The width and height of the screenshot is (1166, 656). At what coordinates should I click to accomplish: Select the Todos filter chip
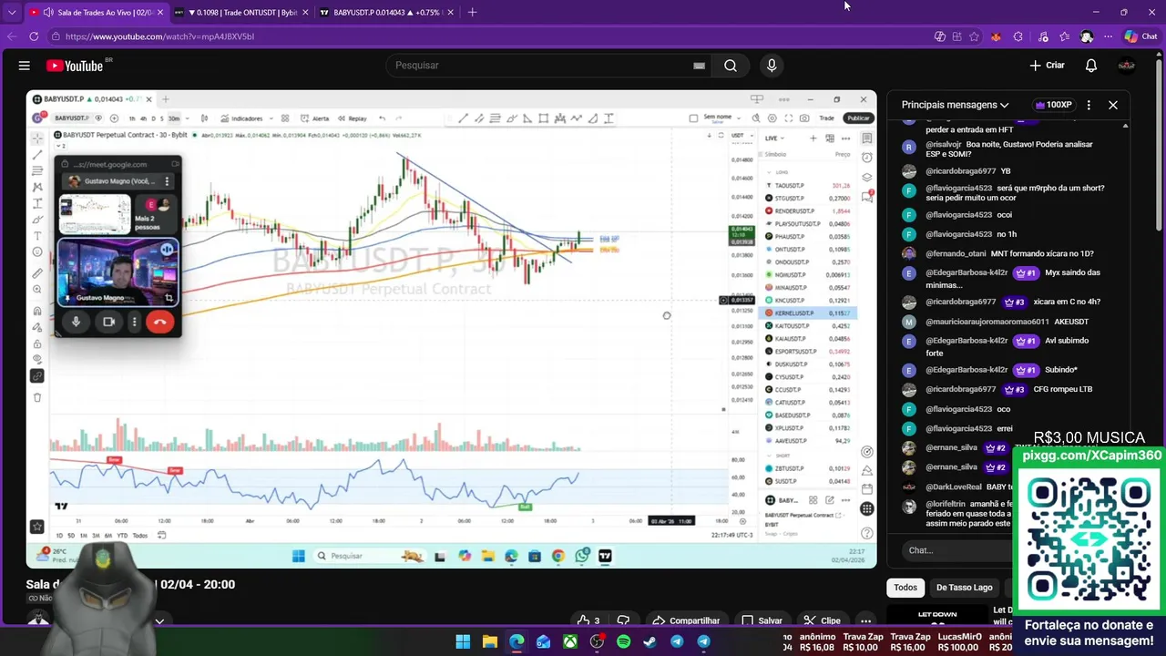click(x=905, y=588)
